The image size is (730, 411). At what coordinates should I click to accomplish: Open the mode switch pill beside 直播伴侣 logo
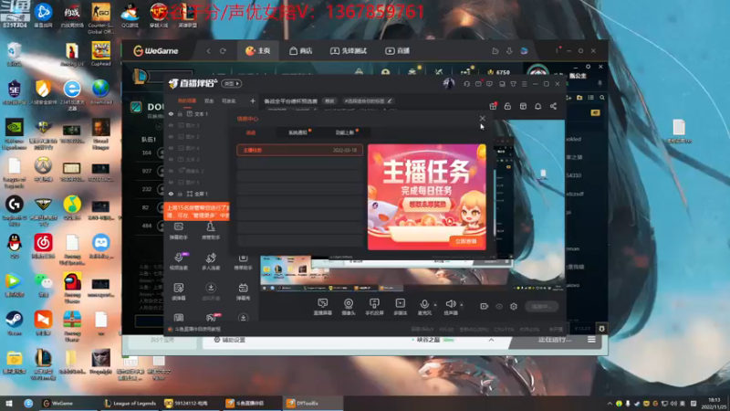pyautogui.click(x=232, y=84)
